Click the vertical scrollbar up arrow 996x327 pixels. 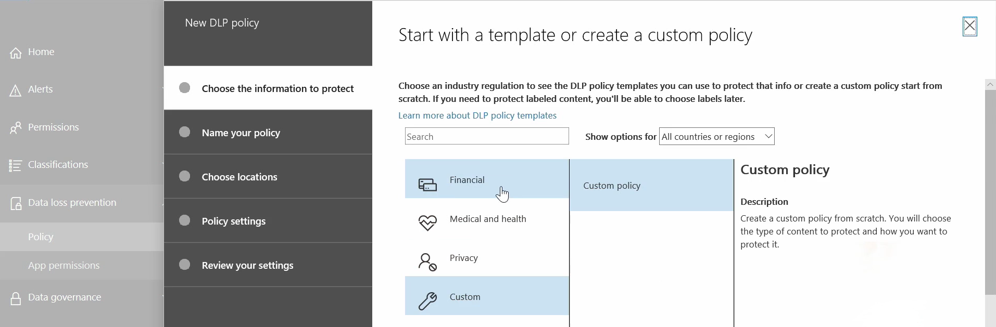[x=990, y=84]
